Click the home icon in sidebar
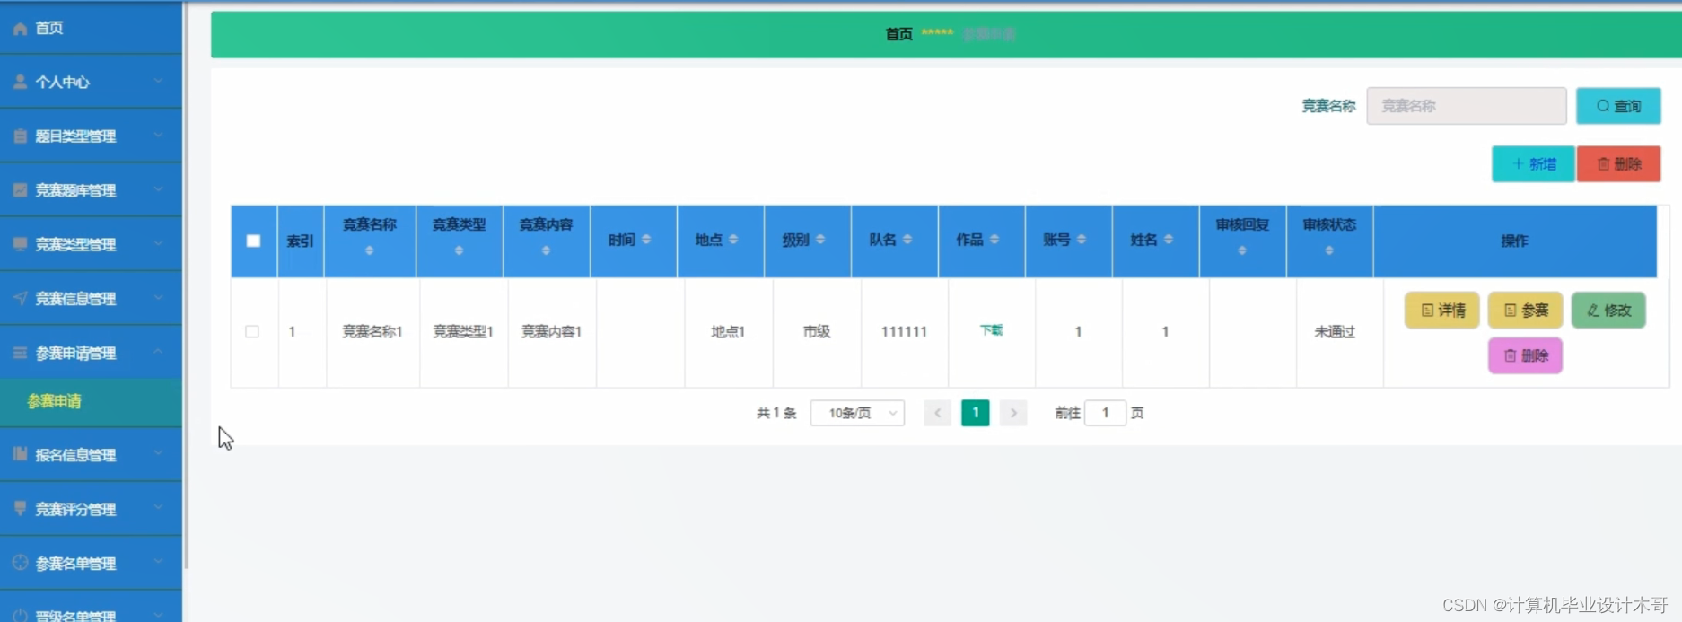Viewport: 1682px width, 622px height. pyautogui.click(x=20, y=29)
